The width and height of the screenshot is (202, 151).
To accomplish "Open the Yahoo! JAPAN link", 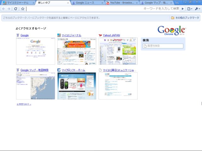I will tap(111, 35).
